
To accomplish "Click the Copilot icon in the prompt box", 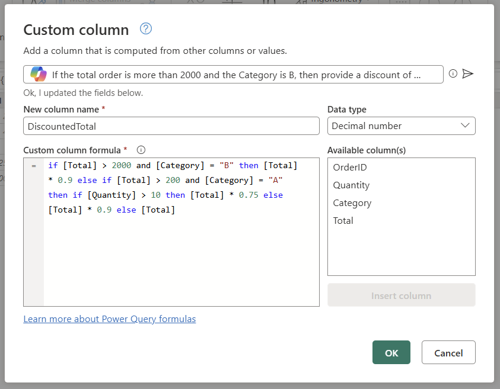I will 38,74.
